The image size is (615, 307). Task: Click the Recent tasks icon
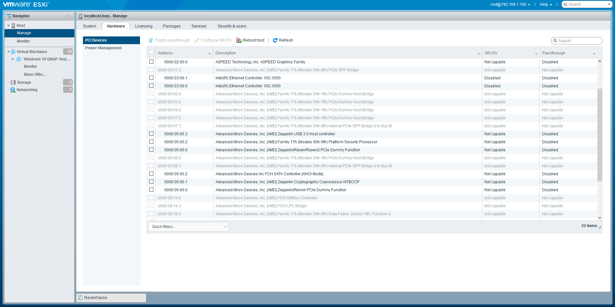(x=80, y=298)
